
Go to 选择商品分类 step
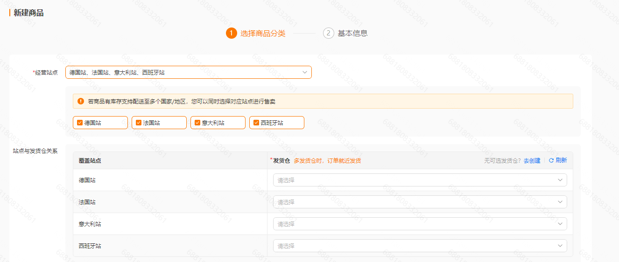[262, 33]
